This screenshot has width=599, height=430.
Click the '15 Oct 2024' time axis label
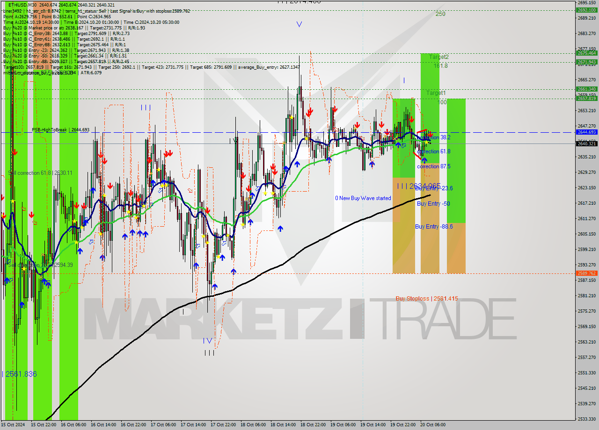pyautogui.click(x=14, y=425)
